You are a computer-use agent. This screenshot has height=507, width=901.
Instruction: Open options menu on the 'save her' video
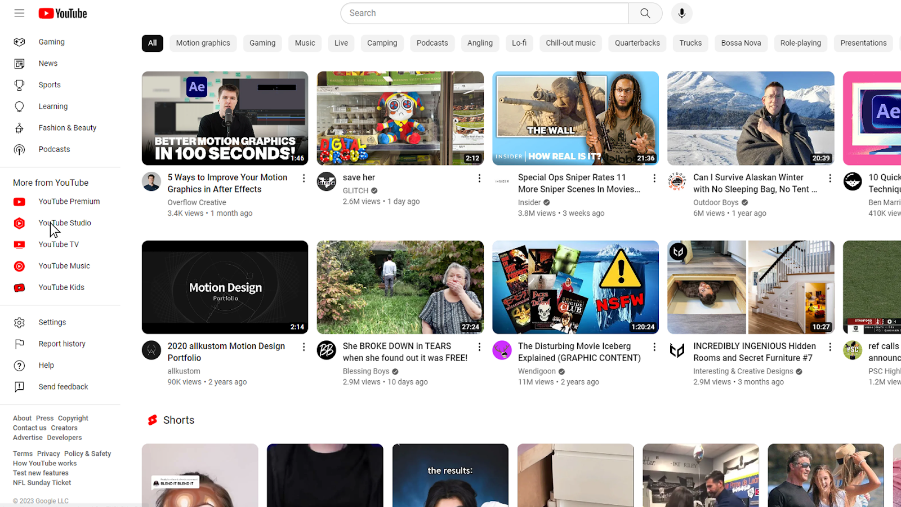pyautogui.click(x=479, y=178)
